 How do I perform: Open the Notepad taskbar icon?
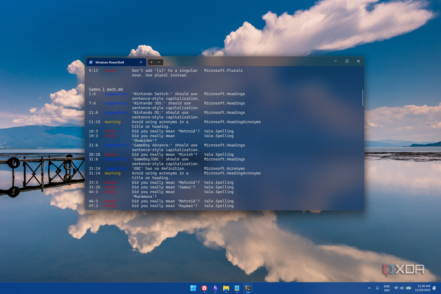coord(237,288)
